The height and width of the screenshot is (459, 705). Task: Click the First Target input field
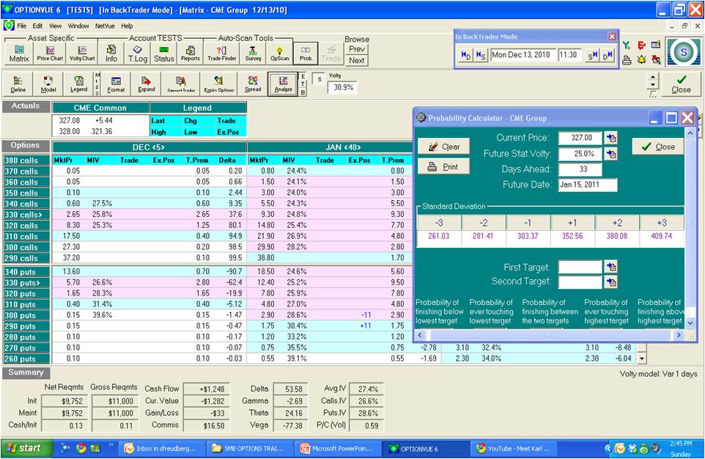(580, 267)
